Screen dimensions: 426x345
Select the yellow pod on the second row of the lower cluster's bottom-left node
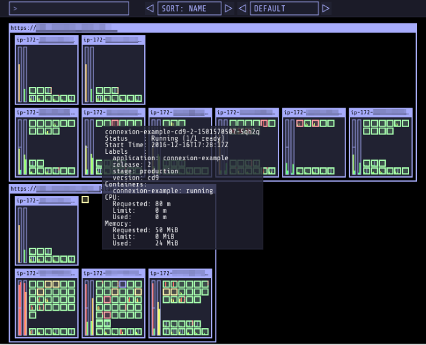[40, 292]
